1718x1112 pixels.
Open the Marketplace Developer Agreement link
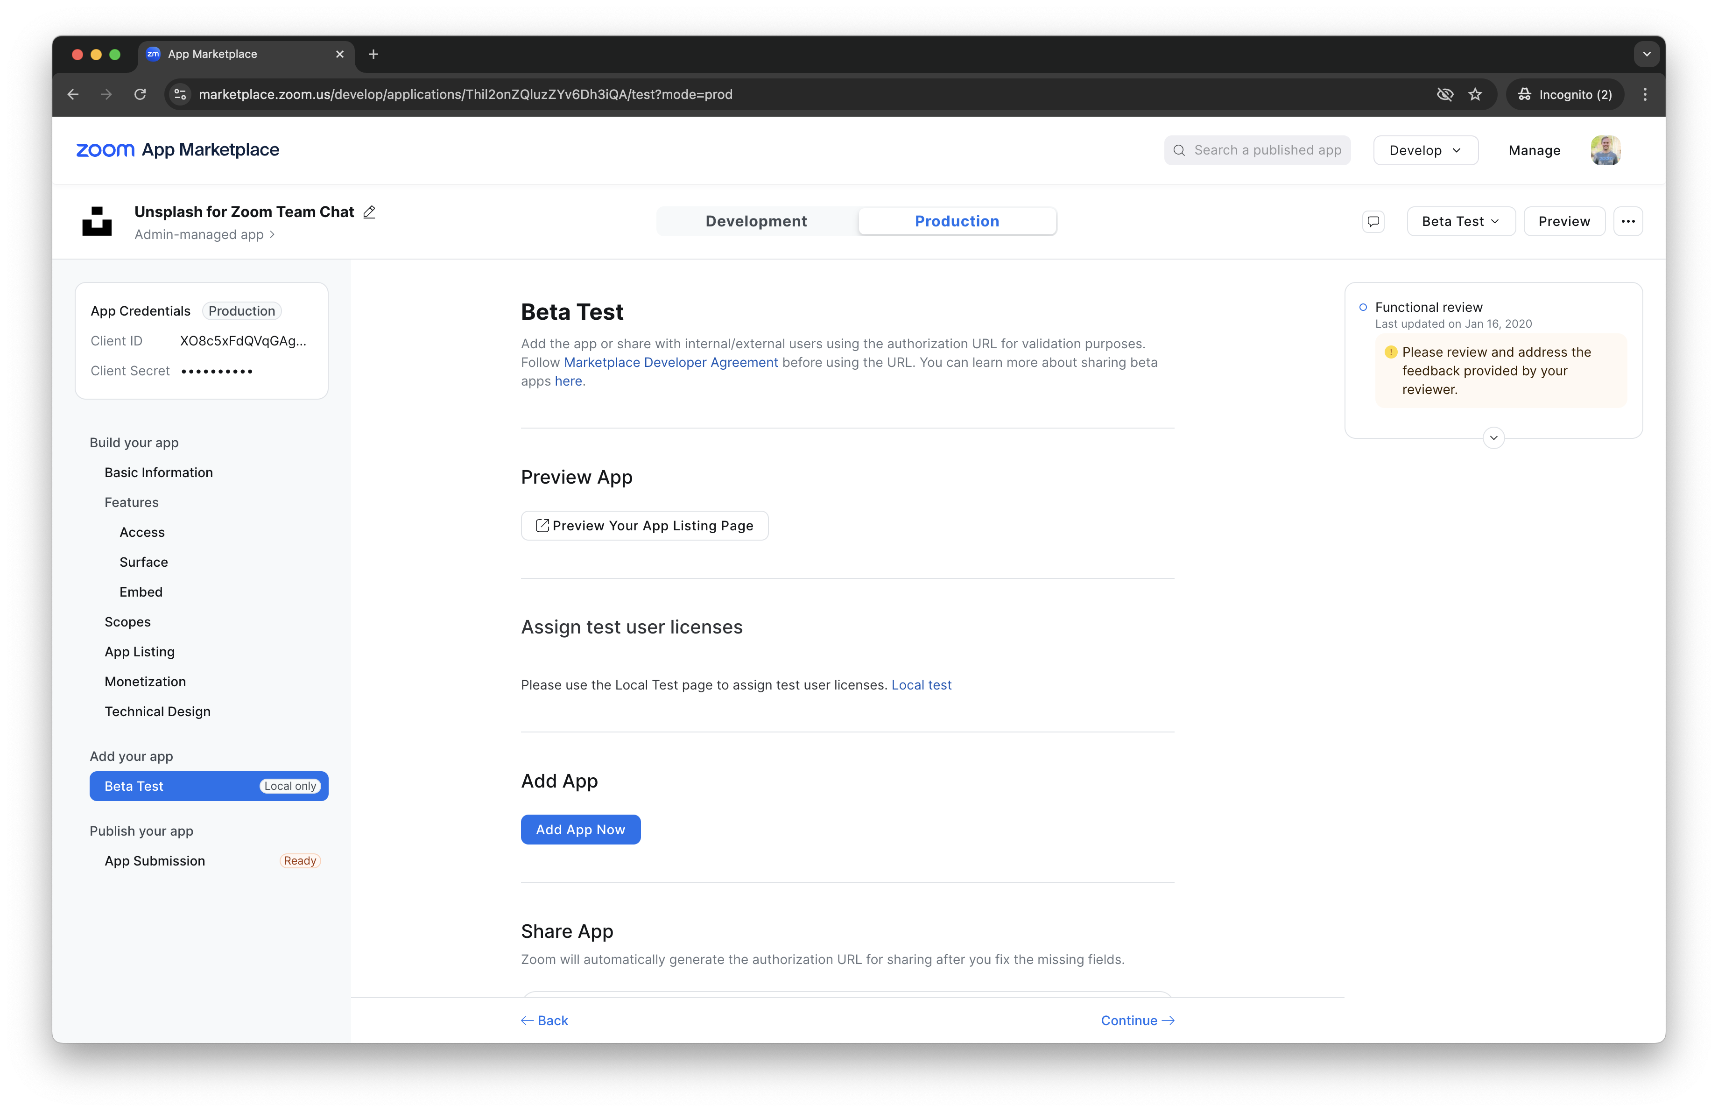click(x=670, y=362)
